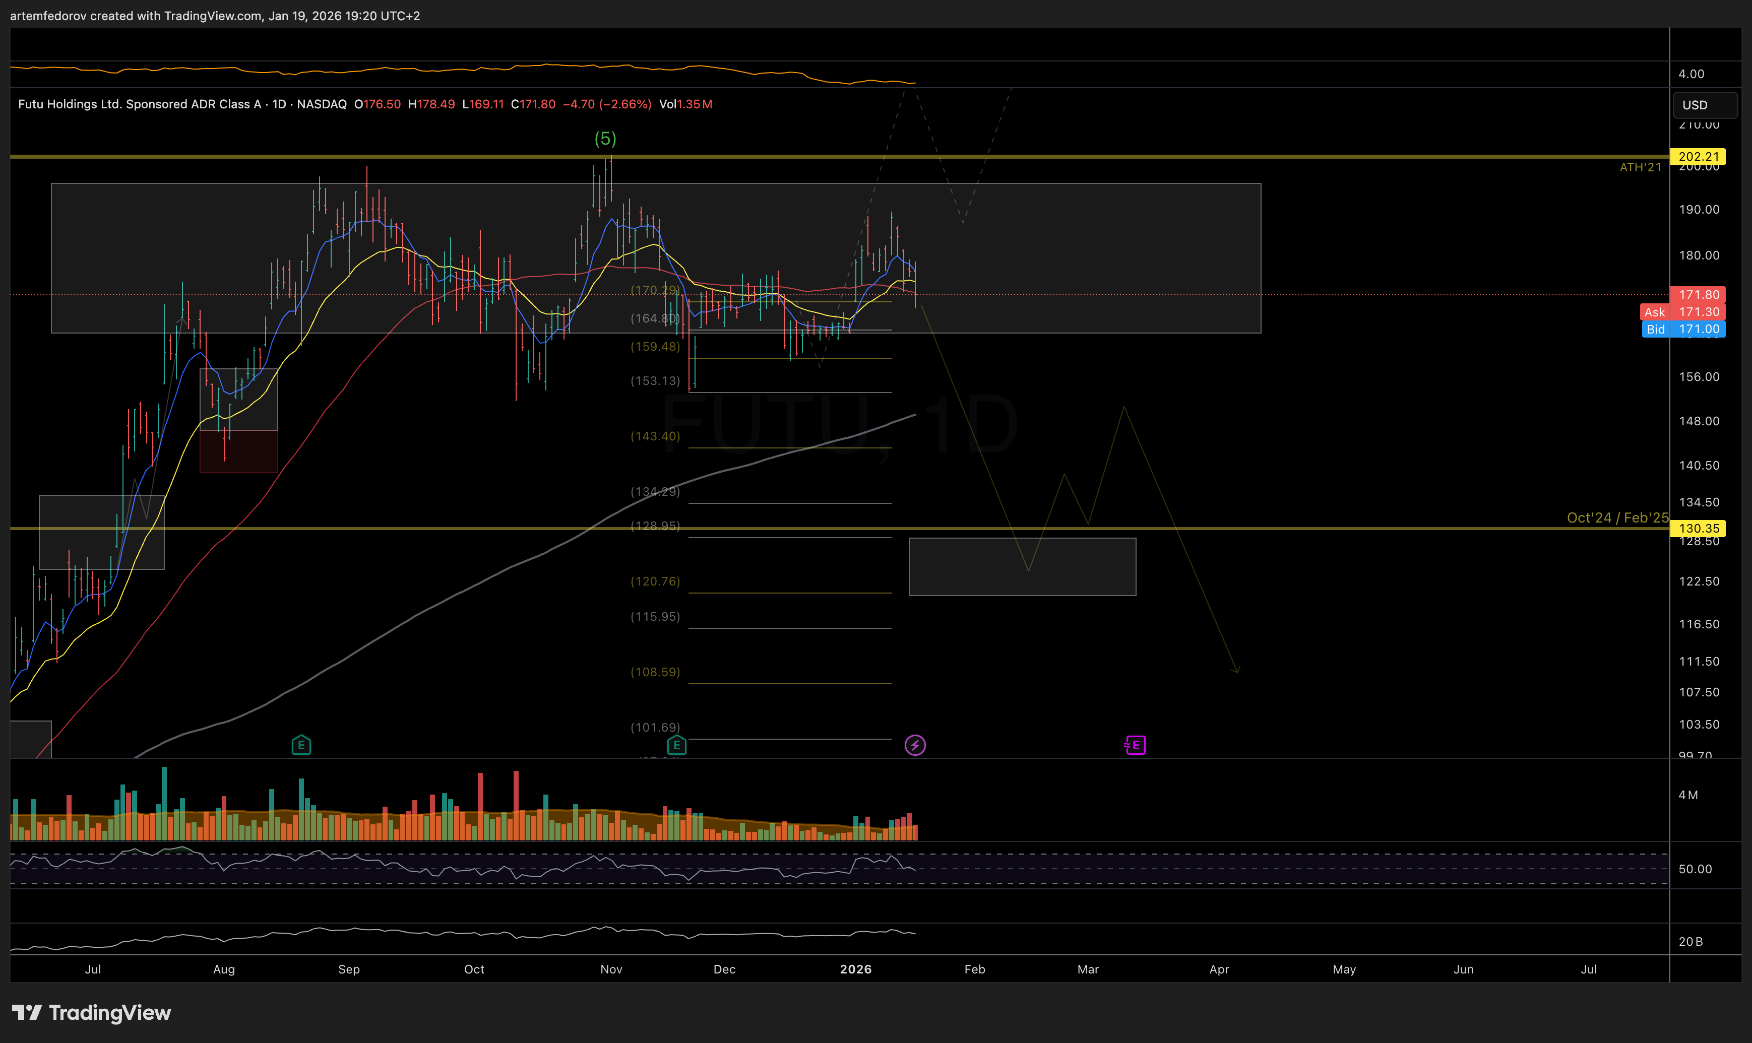The height and width of the screenshot is (1043, 1752).
Task: Select the Oct'24 / Feb'25 line label
Action: coord(1617,518)
